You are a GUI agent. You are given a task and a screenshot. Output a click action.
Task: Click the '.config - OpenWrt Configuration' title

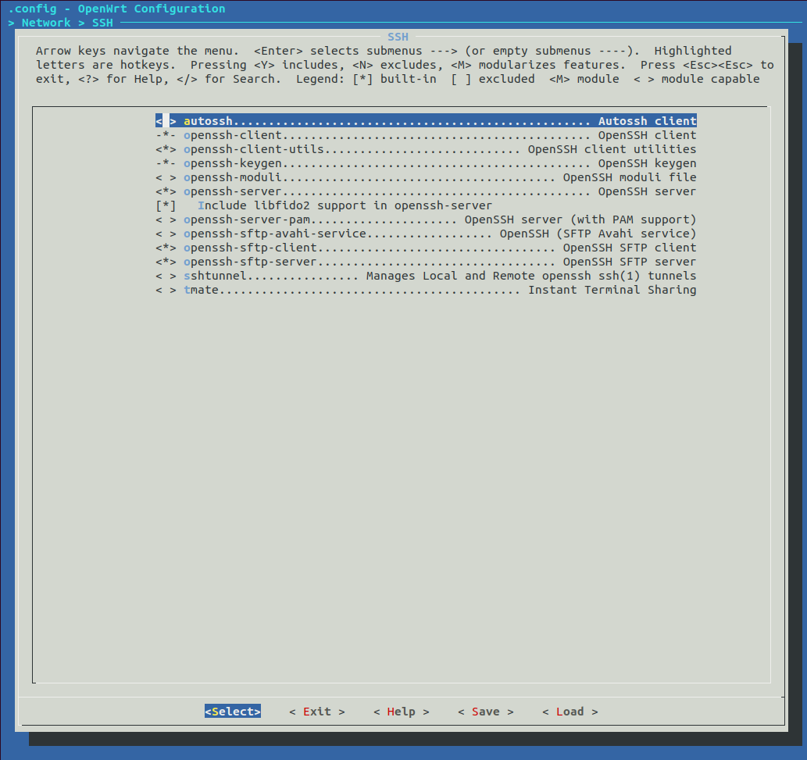(x=117, y=9)
